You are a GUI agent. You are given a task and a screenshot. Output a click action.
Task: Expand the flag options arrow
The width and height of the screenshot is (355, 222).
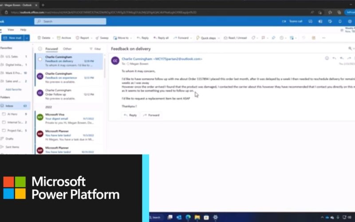268,38
